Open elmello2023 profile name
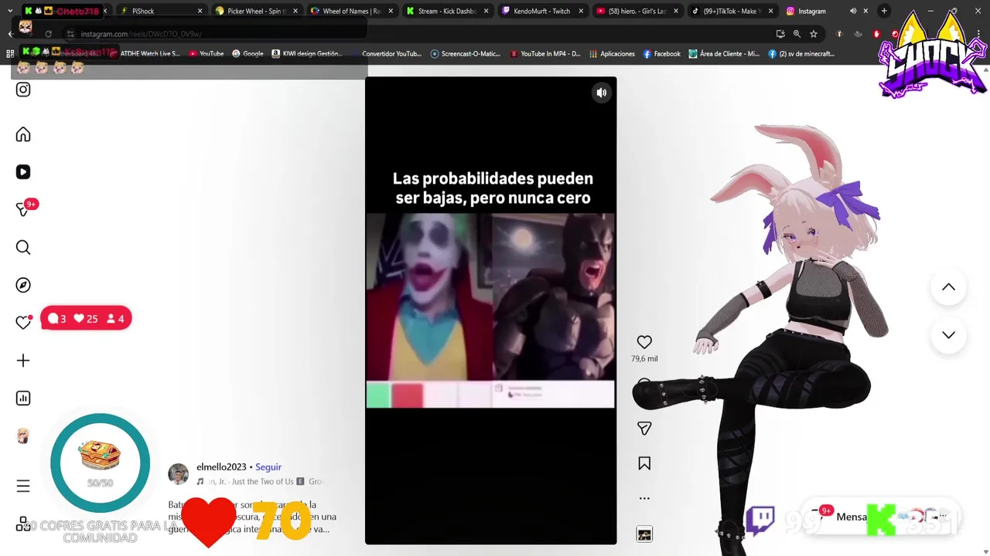Viewport: 990px width, 556px height. tap(221, 467)
